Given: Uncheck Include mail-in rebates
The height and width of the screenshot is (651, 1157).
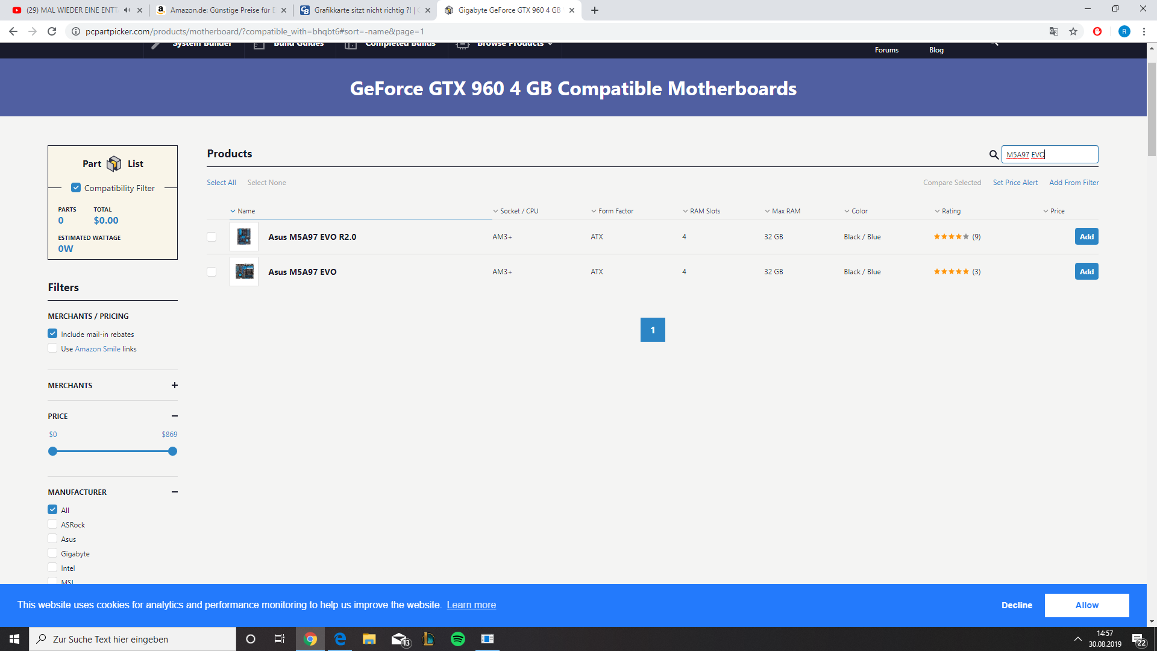Looking at the screenshot, I should pos(52,334).
